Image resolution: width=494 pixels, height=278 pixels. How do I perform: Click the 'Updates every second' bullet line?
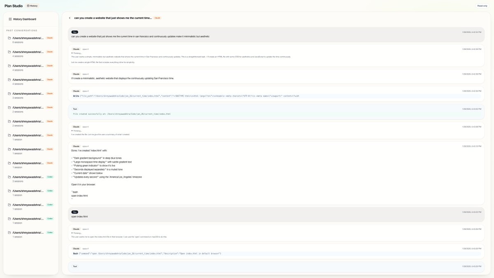tap(107, 177)
